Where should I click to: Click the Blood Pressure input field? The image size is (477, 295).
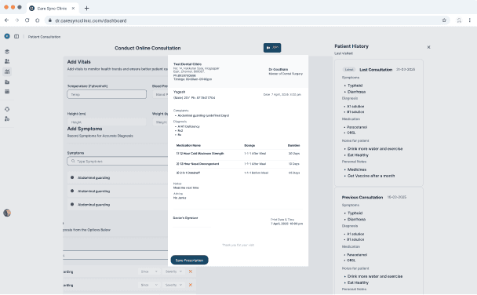(160, 94)
